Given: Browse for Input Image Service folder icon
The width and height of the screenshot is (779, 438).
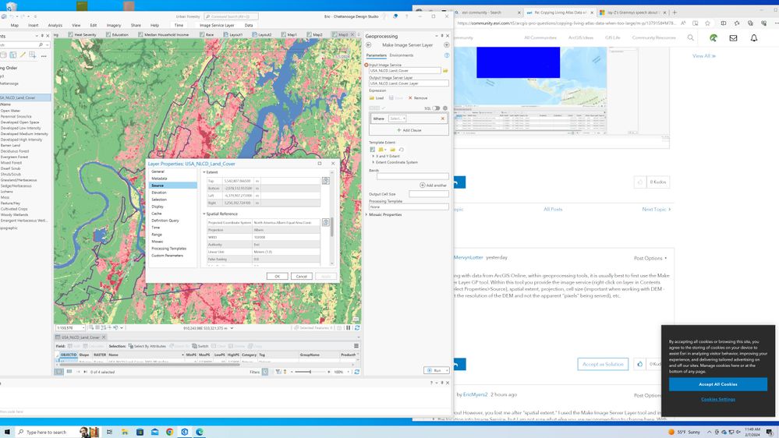Looking at the screenshot, I should [445, 70].
